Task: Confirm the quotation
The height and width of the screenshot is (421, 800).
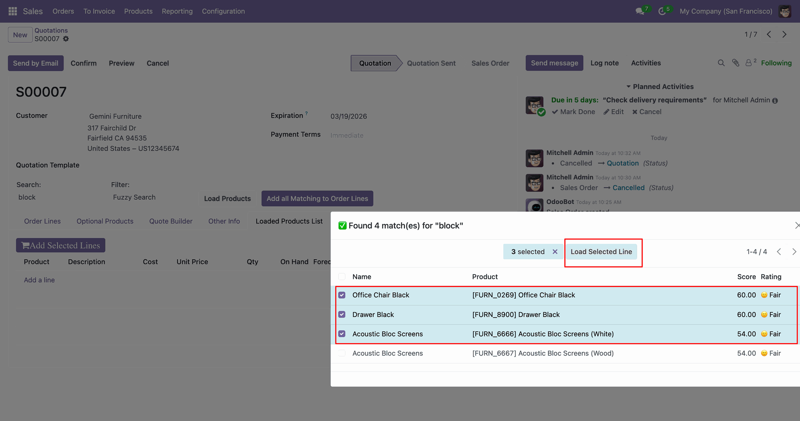Action: [x=84, y=63]
